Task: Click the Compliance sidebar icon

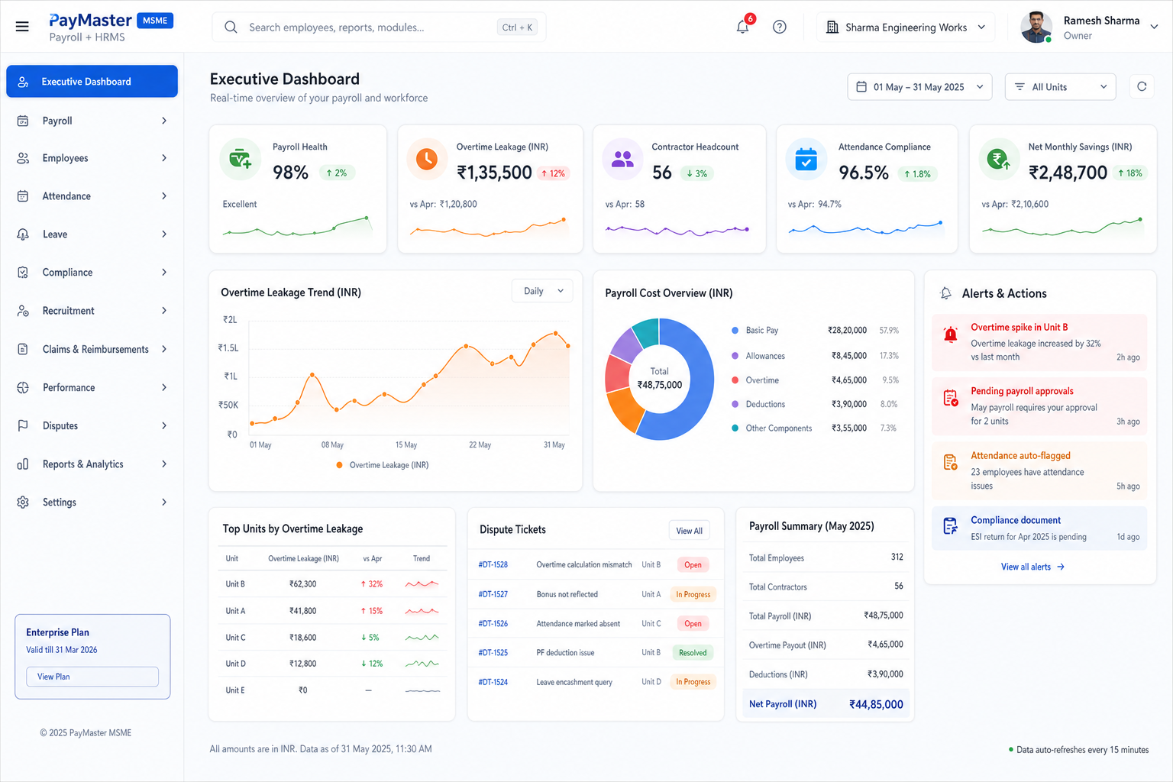Action: pos(23,273)
